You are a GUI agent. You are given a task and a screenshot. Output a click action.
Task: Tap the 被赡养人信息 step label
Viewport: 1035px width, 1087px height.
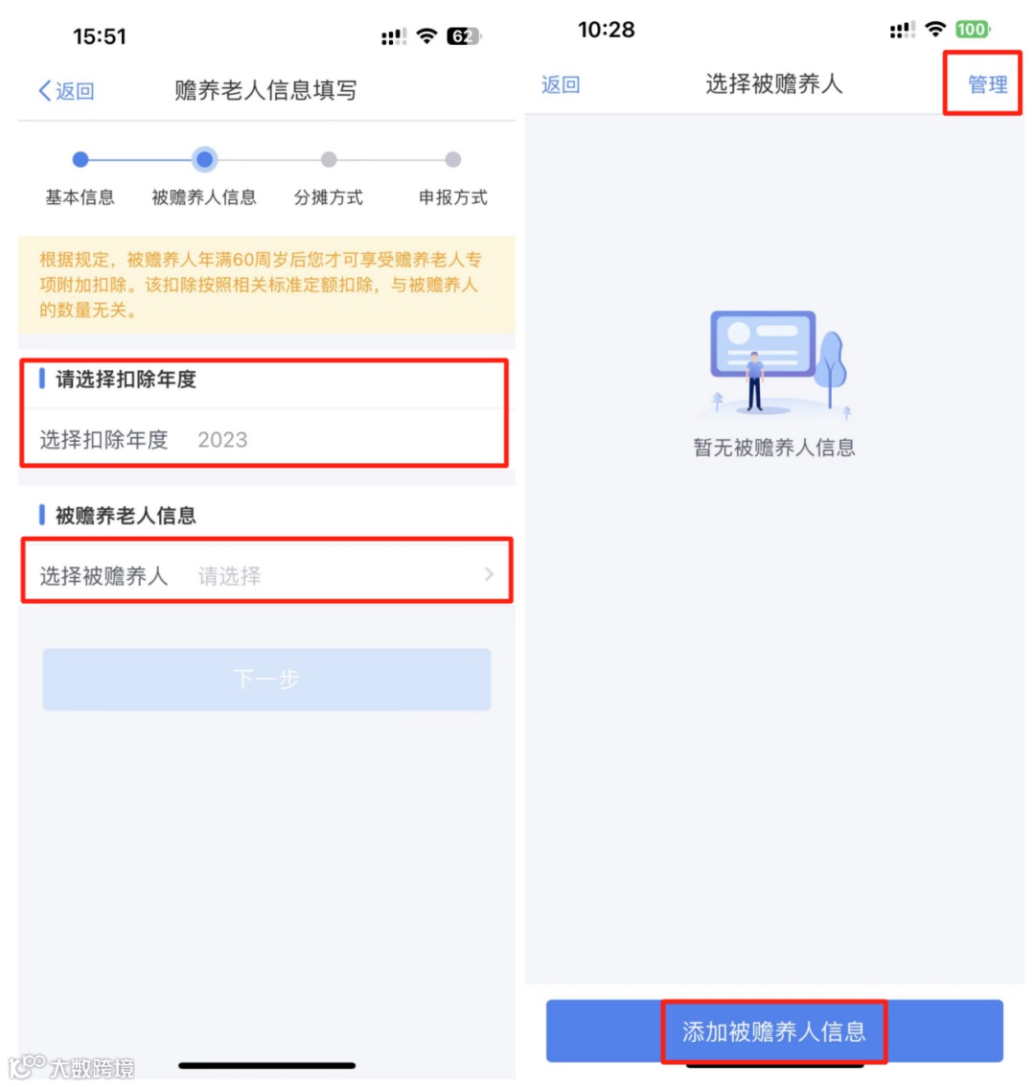[204, 197]
